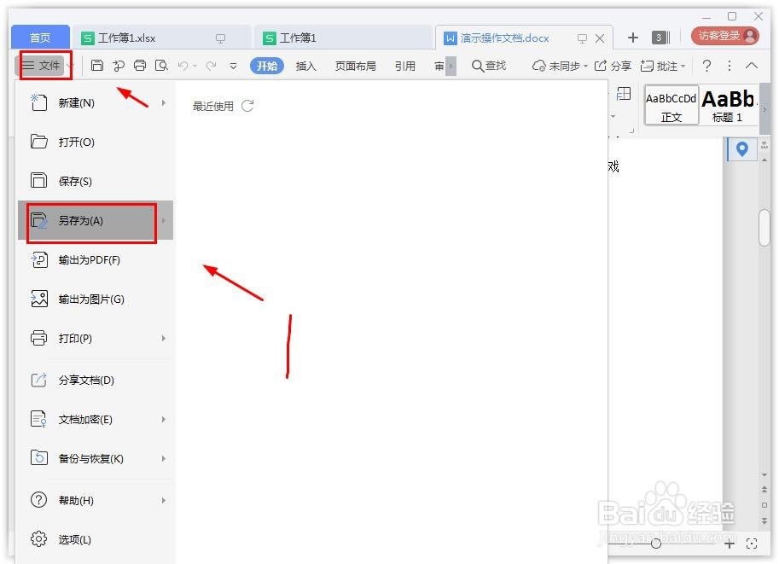Open the 插入 ribbon tab

point(305,65)
